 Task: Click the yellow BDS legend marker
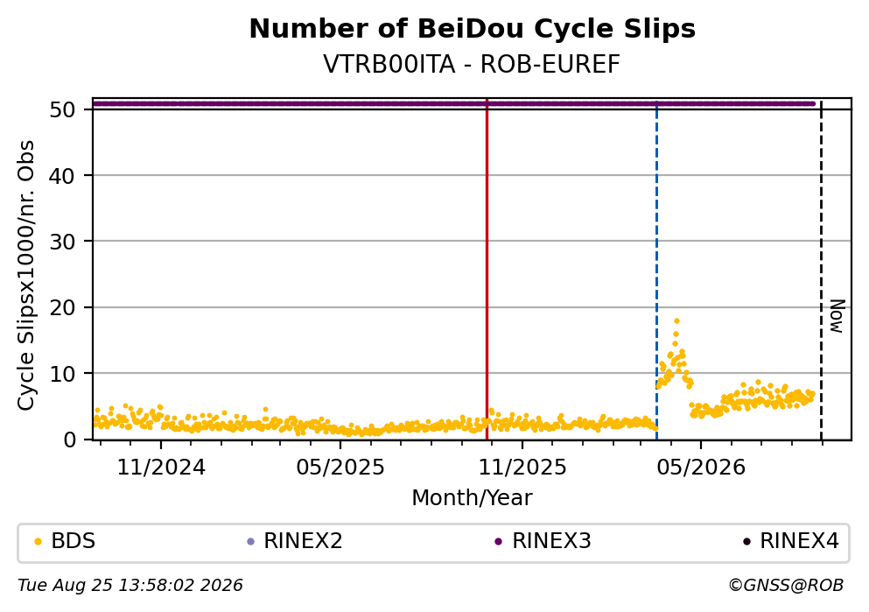coord(38,542)
